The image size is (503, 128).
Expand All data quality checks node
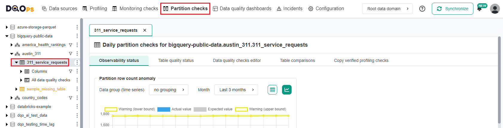(x=21, y=80)
